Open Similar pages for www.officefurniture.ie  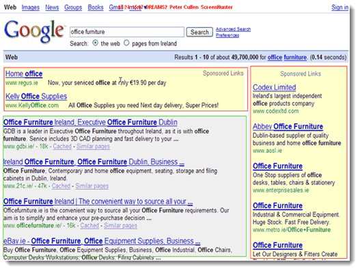pyautogui.click(x=120, y=225)
